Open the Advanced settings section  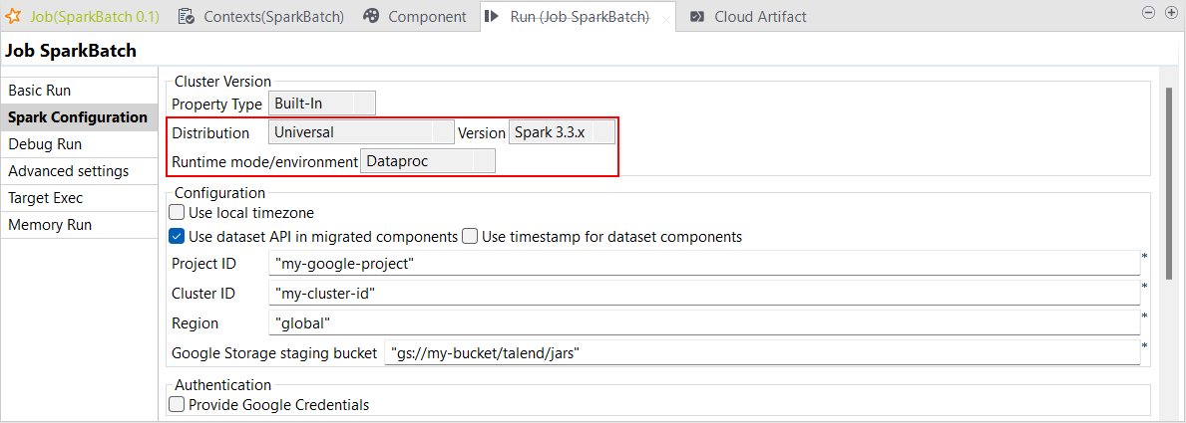click(x=68, y=171)
